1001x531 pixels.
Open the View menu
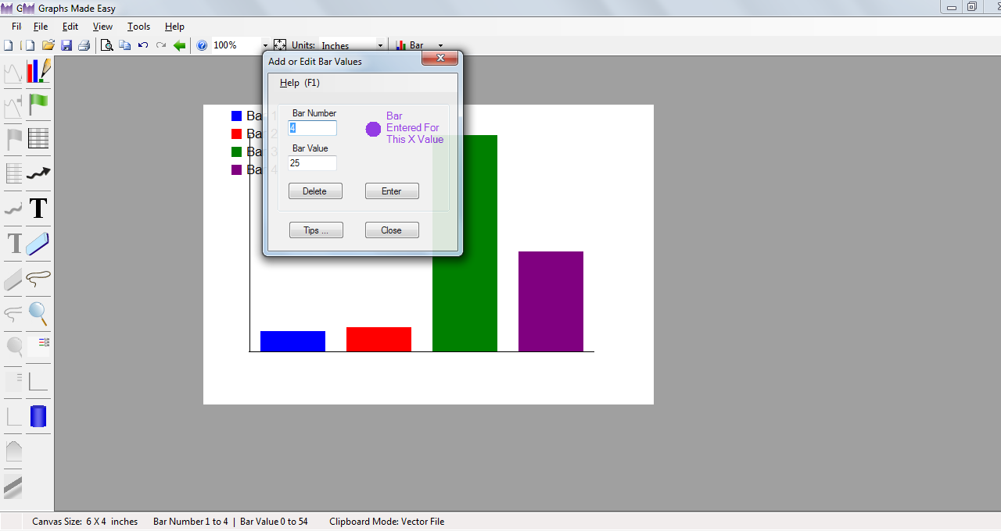tap(102, 27)
